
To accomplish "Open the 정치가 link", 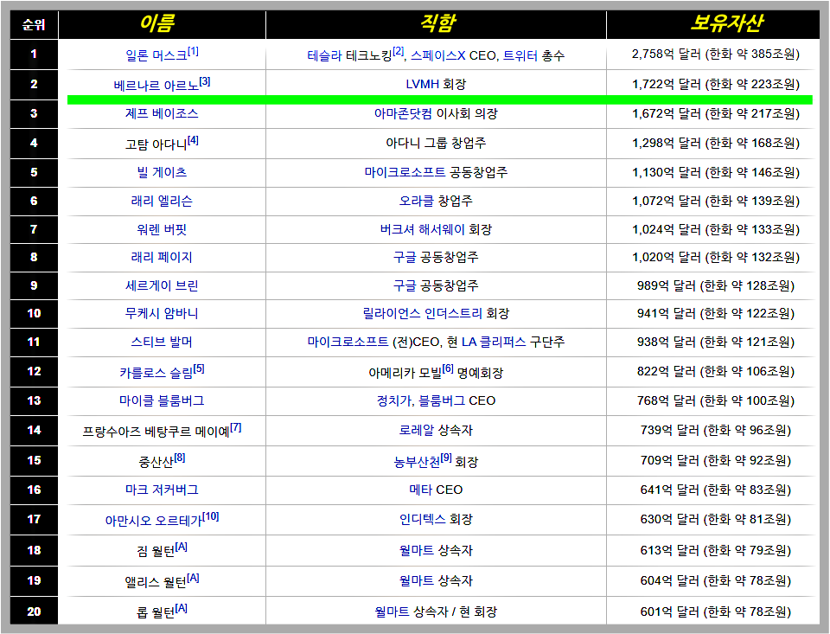I will pos(394,400).
